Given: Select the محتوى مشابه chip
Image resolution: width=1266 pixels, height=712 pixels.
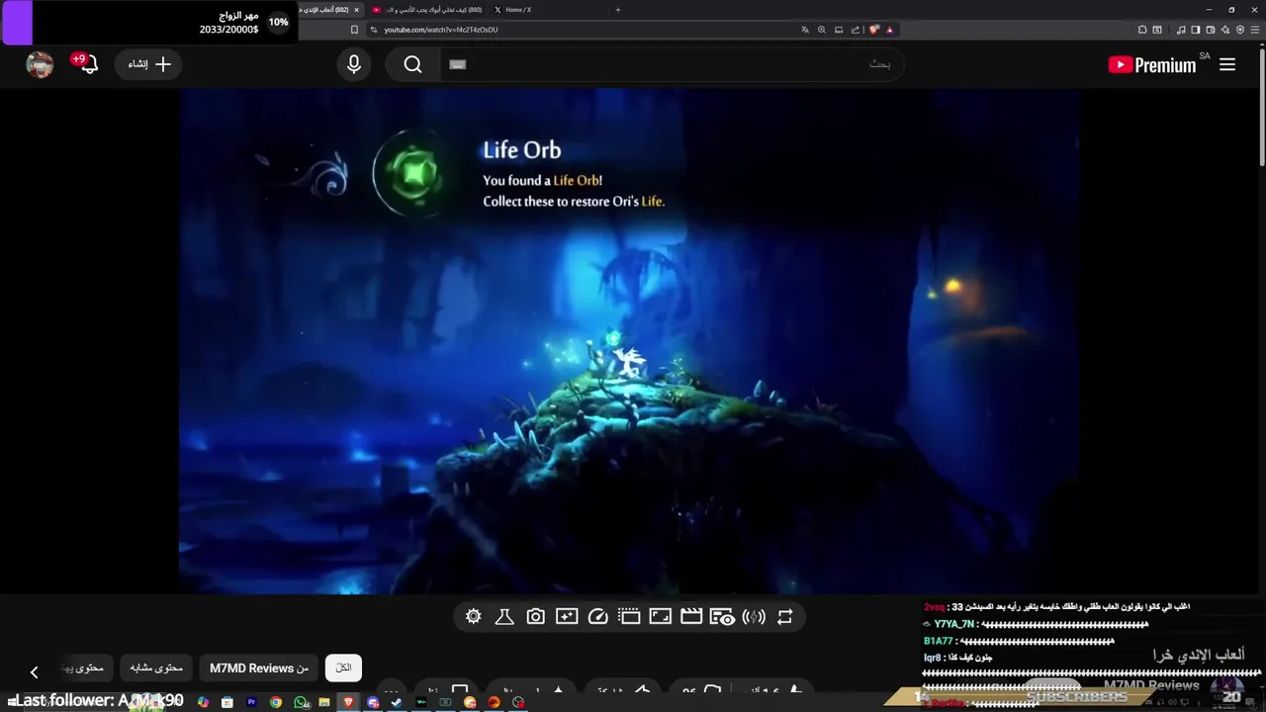Looking at the screenshot, I should (x=156, y=667).
